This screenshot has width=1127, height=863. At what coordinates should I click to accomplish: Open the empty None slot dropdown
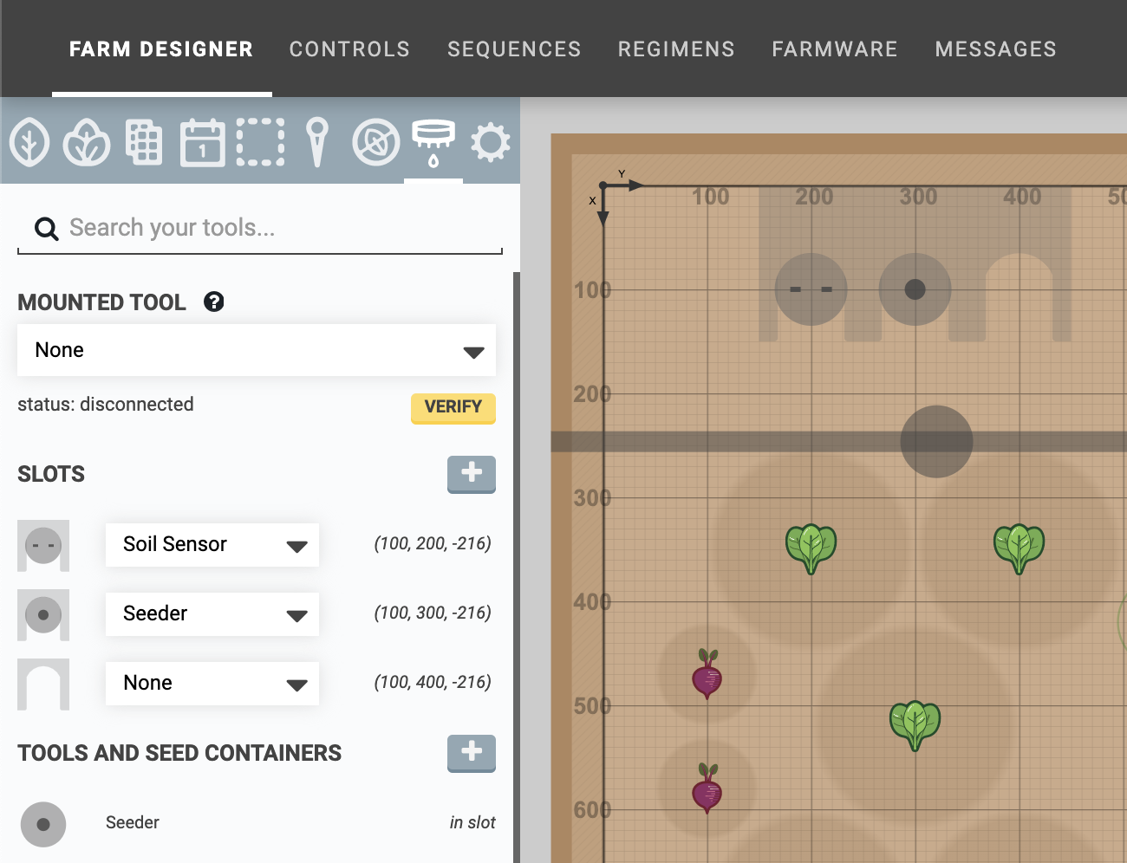pyautogui.click(x=212, y=683)
